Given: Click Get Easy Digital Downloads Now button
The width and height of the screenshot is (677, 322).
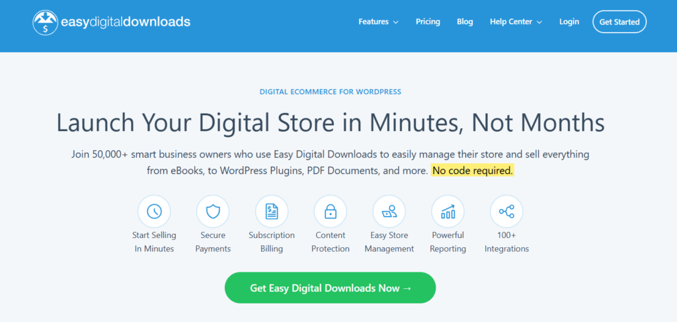Looking at the screenshot, I should [x=330, y=288].
